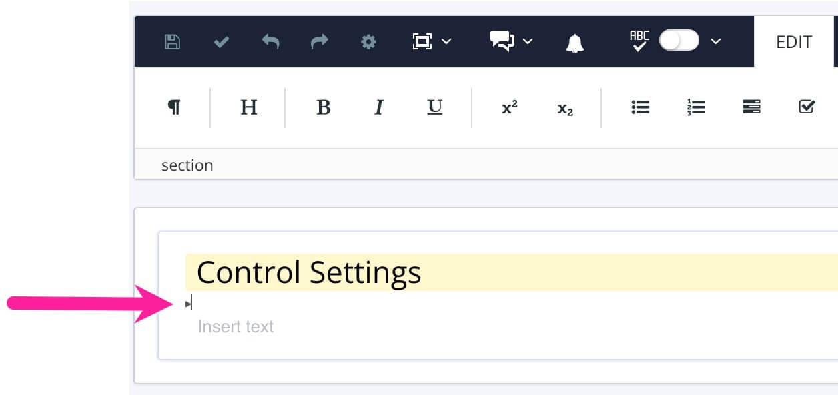
Task: Click the Heading format button
Action: pos(248,107)
